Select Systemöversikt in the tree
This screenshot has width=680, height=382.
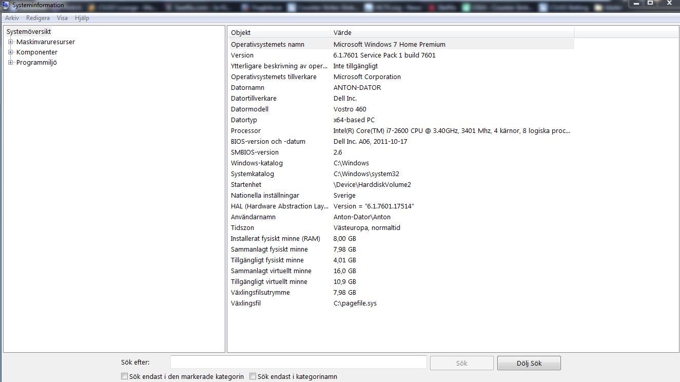click(29, 32)
